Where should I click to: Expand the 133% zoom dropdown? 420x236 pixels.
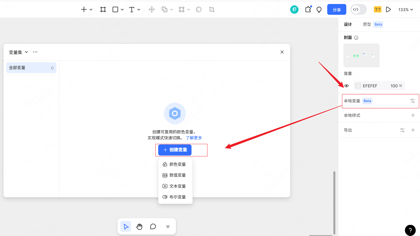tap(405, 10)
